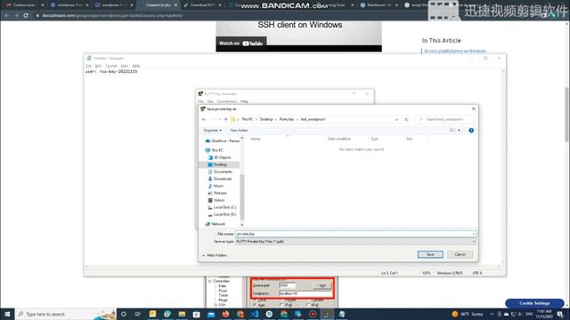Open Music in the navigation pane
Viewport: 570px width, 320px height.
216,186
